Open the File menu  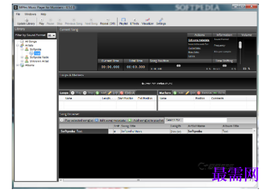18,14
